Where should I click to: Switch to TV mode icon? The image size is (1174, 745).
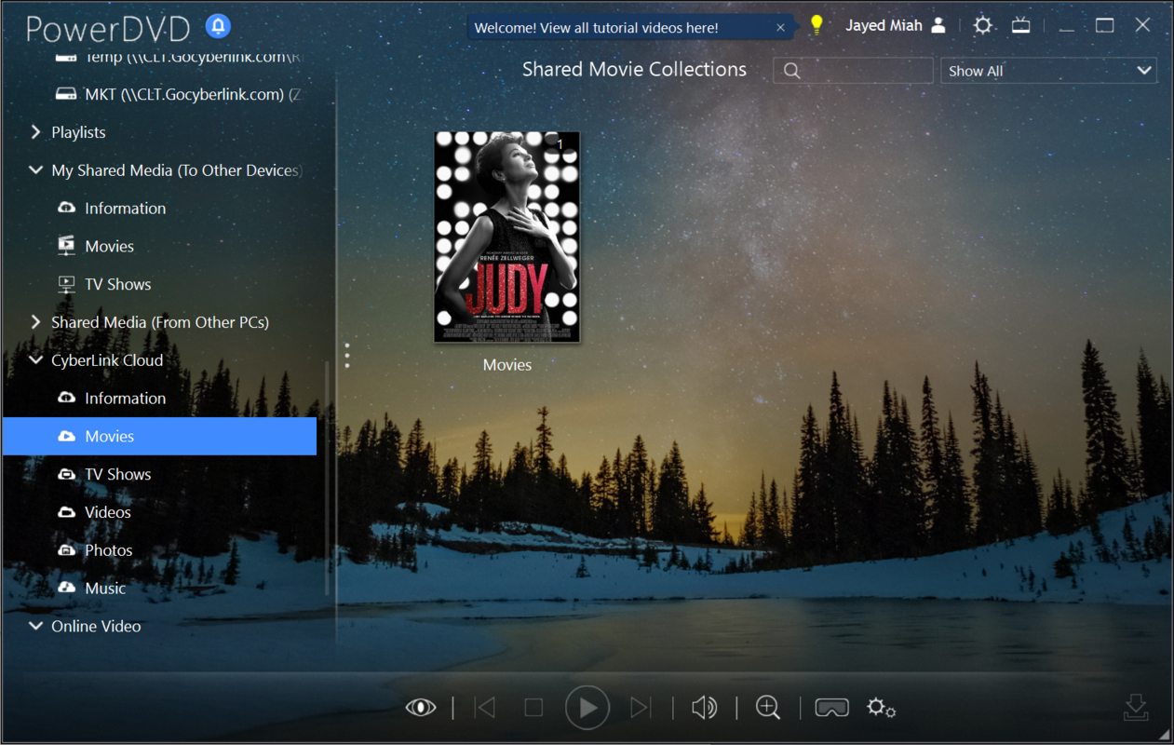pos(1021,25)
